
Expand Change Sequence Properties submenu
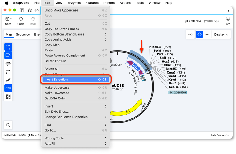click(x=76, y=117)
